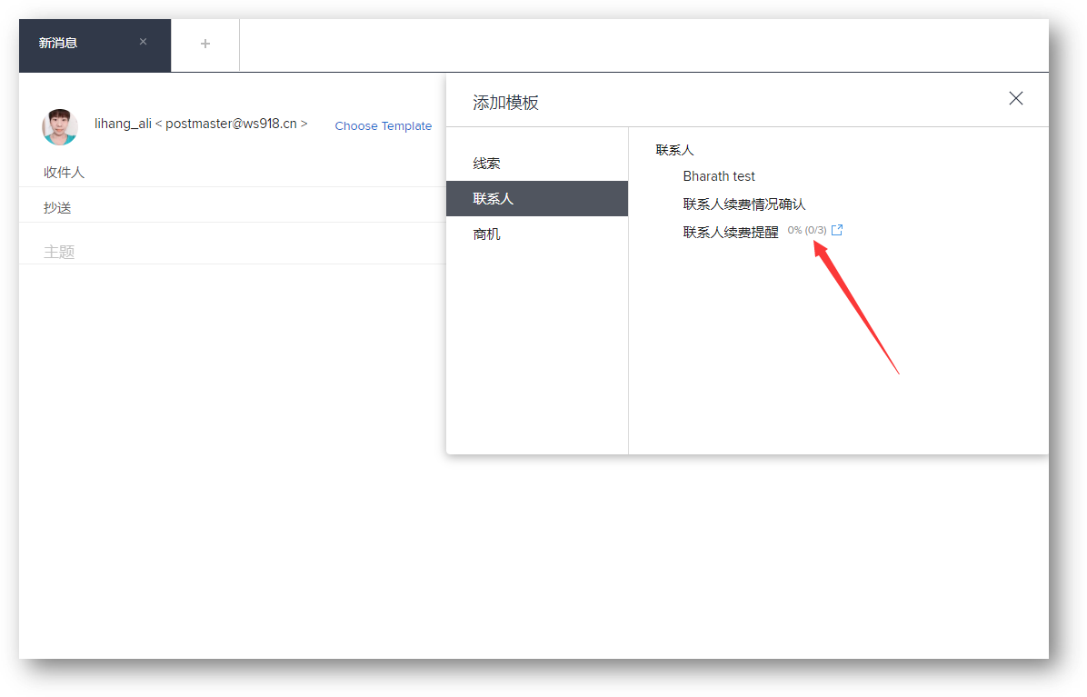Click the 0% (0/3) usage statistic
This screenshot has width=1087, height=697.
(807, 231)
